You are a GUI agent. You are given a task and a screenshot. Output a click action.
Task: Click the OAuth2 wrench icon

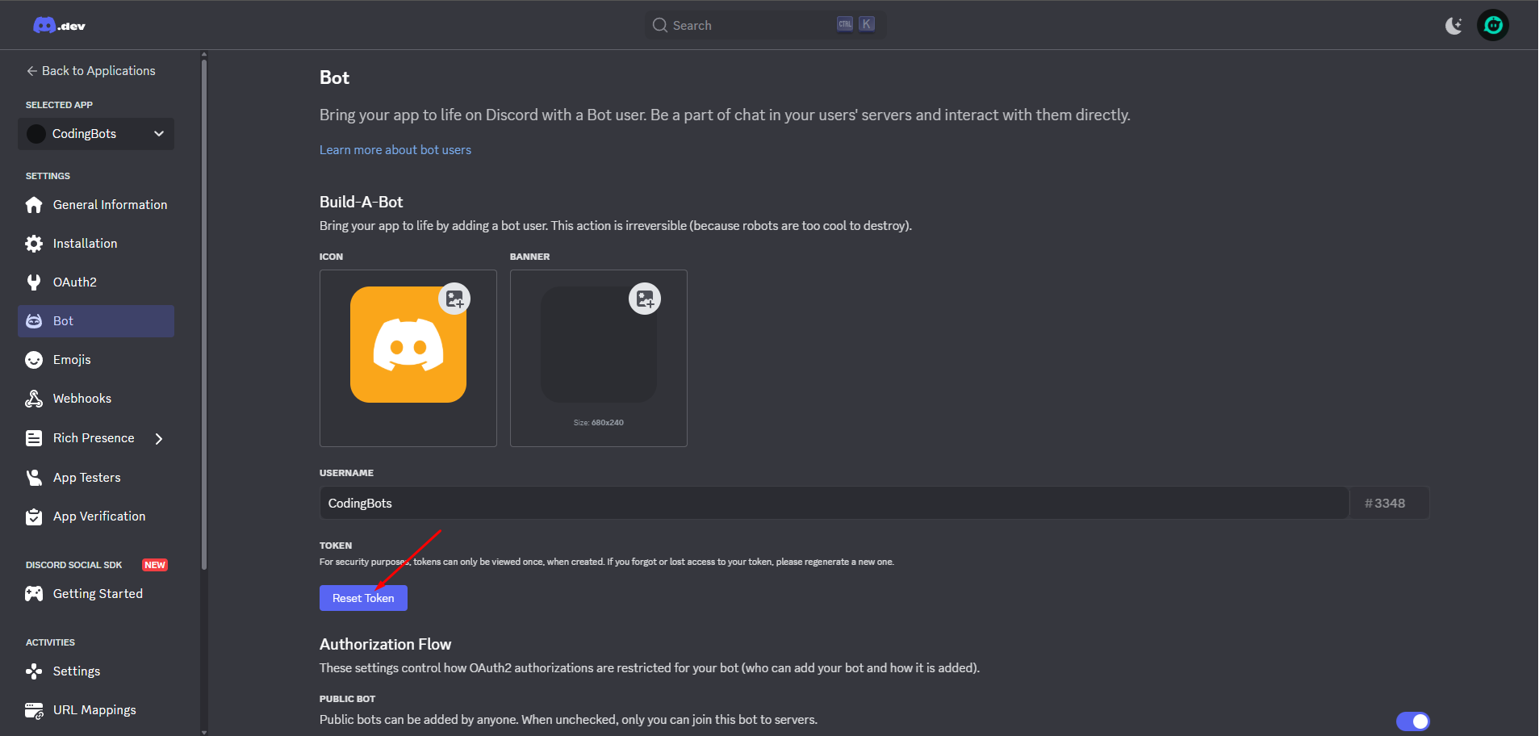pos(34,282)
